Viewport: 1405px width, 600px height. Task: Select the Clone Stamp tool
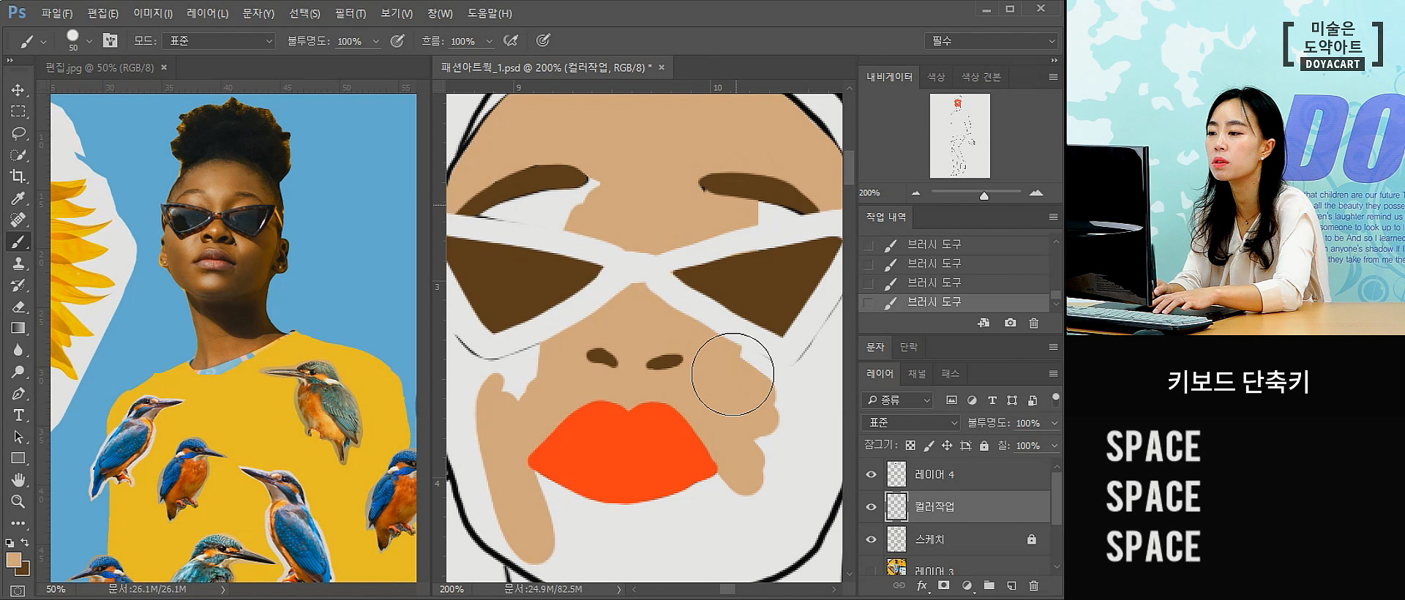[18, 263]
